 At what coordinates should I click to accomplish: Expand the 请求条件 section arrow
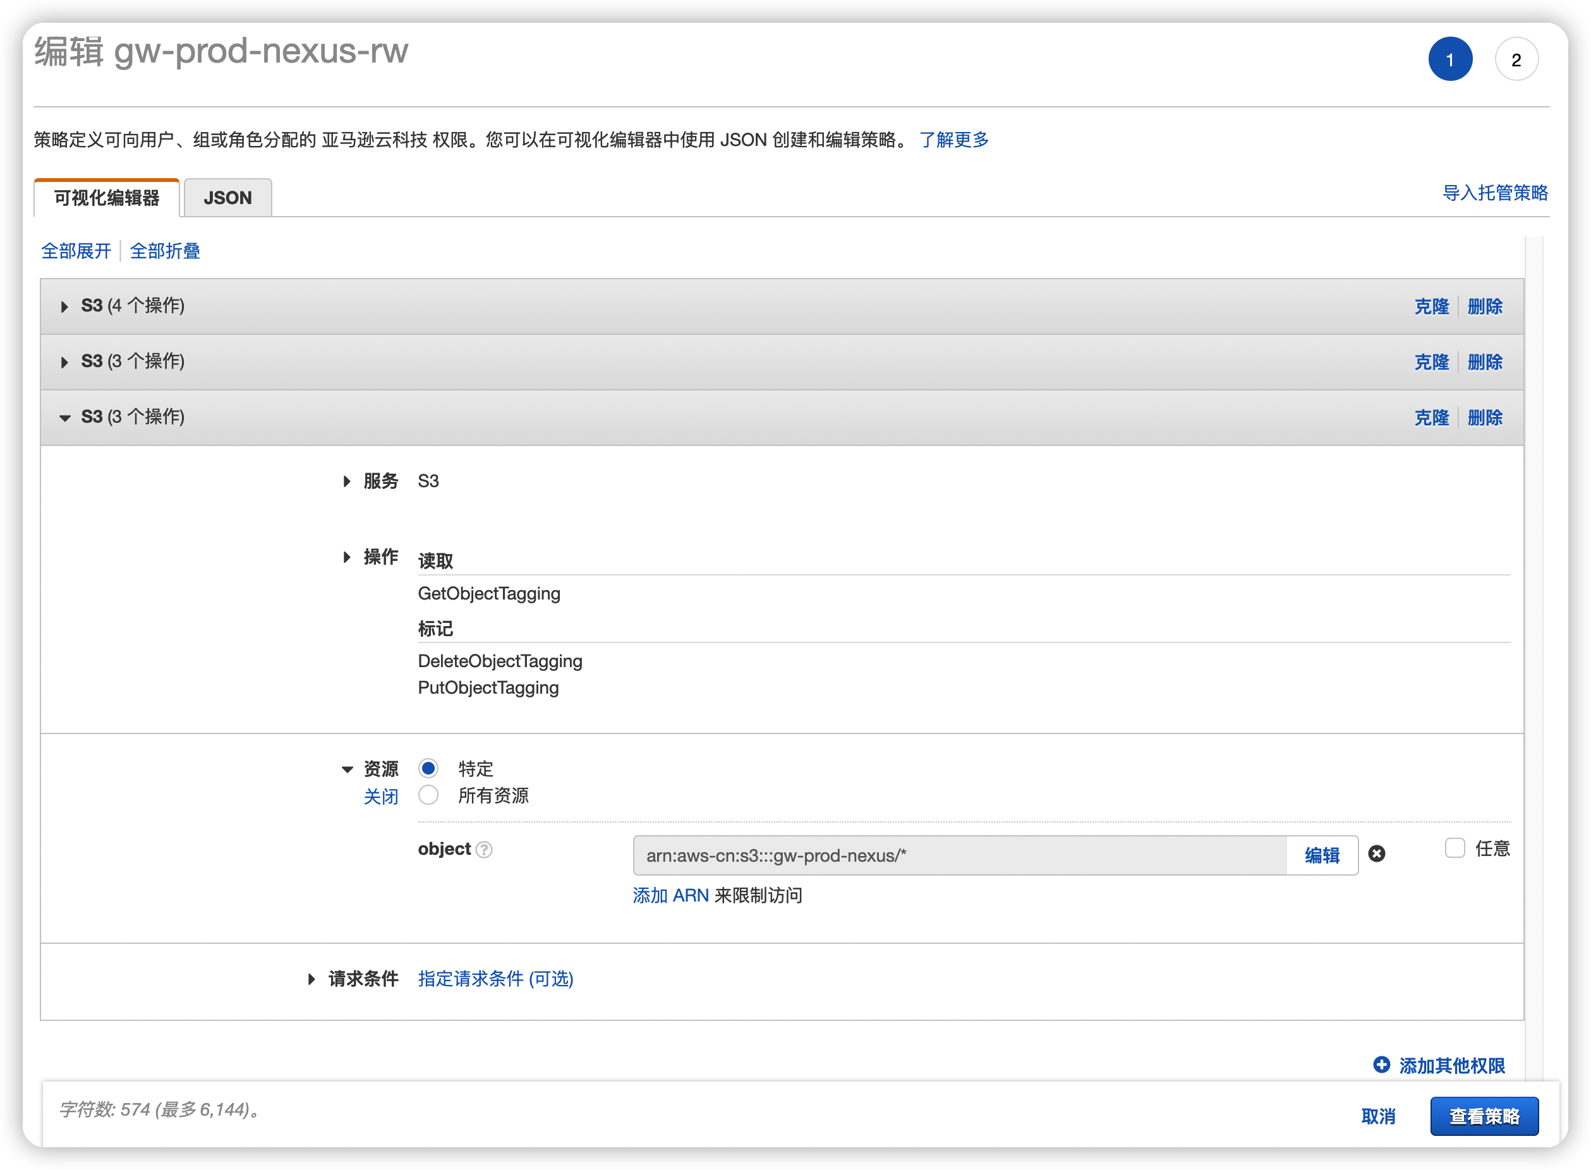coord(312,979)
